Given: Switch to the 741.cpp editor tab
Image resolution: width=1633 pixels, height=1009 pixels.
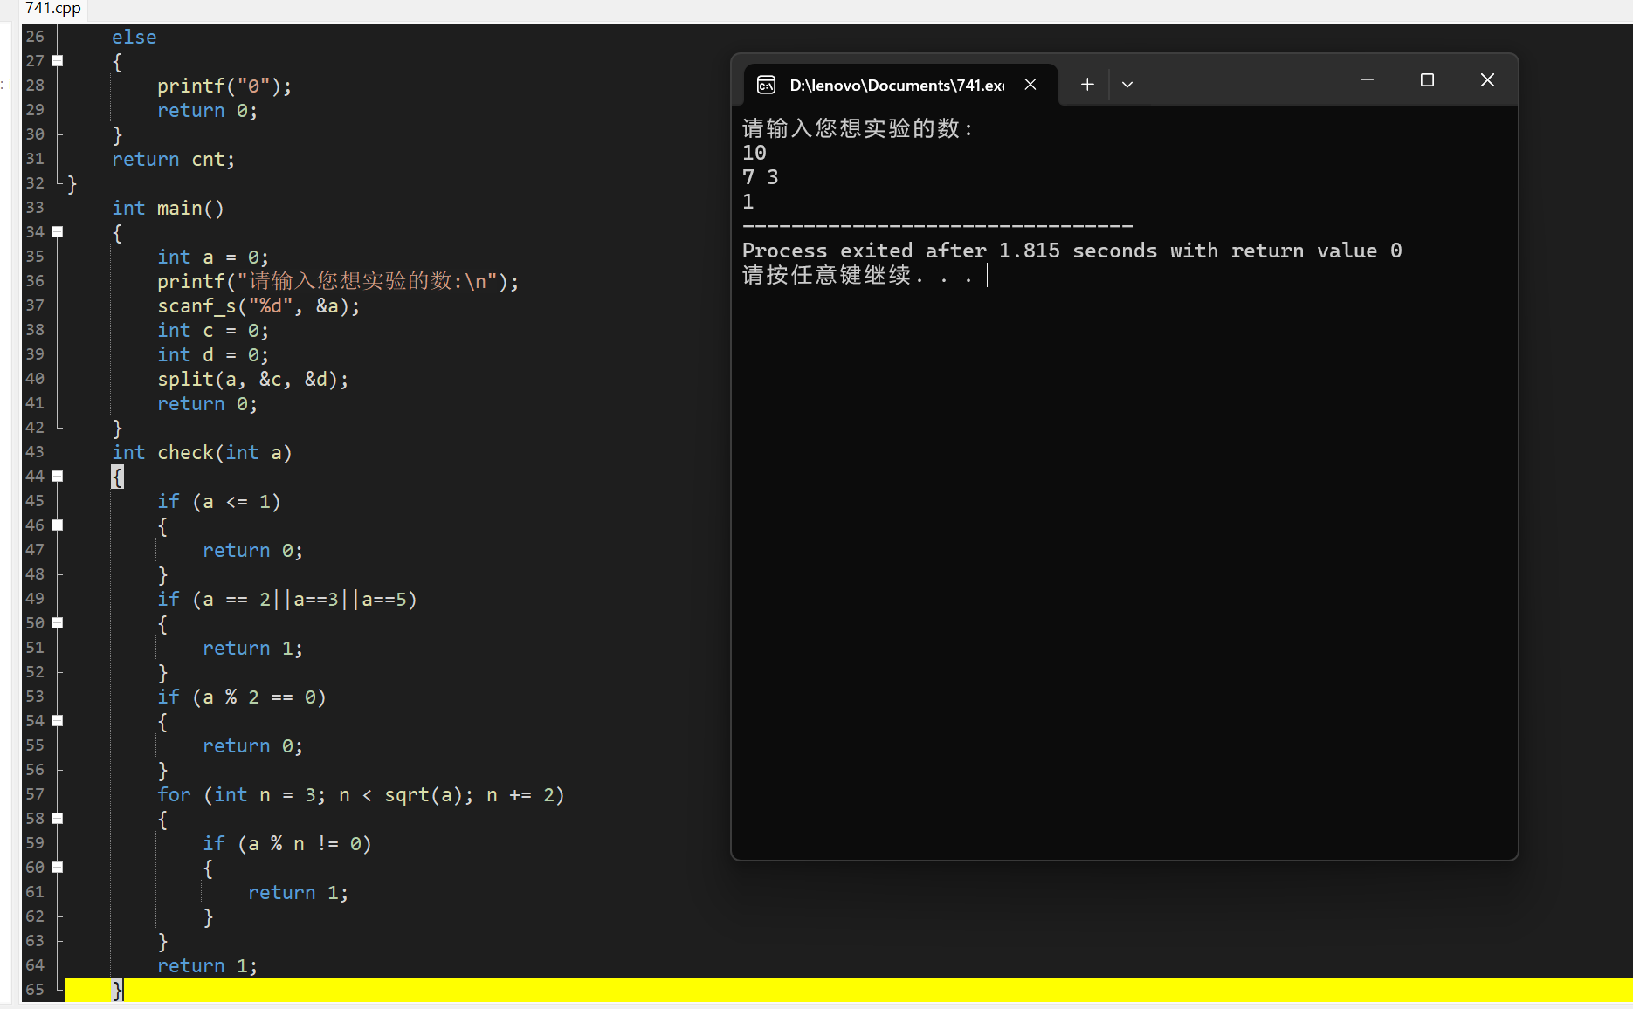Looking at the screenshot, I should [53, 9].
